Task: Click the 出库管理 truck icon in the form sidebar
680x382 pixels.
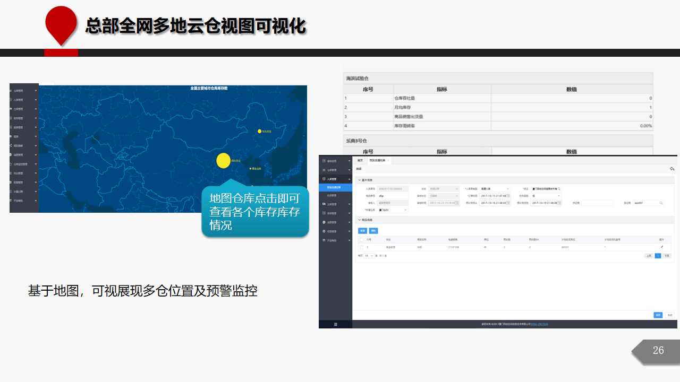Action: pyautogui.click(x=324, y=204)
